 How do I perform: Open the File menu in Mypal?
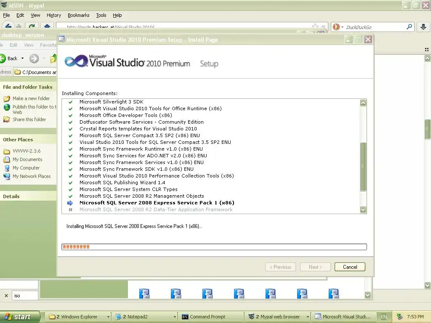click(x=6, y=15)
